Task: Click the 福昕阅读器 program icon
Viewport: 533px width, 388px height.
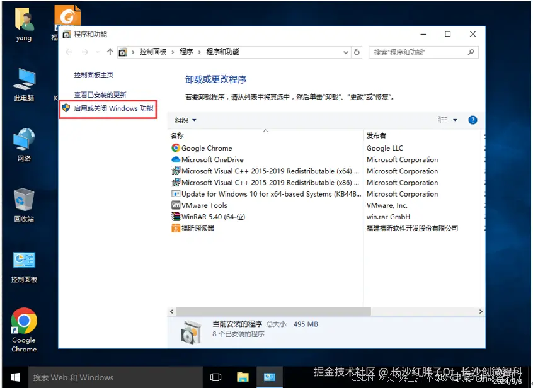Action: tap(176, 228)
